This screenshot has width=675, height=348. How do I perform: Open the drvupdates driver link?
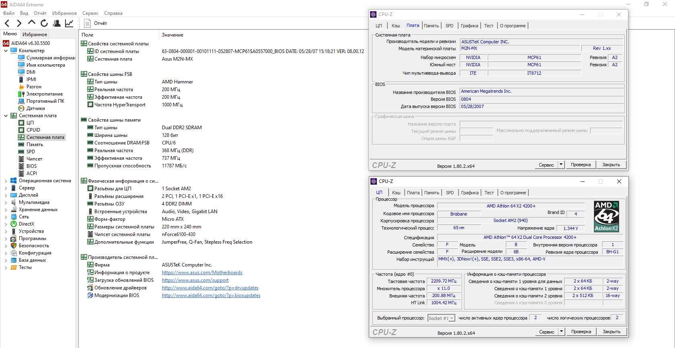[210, 288]
